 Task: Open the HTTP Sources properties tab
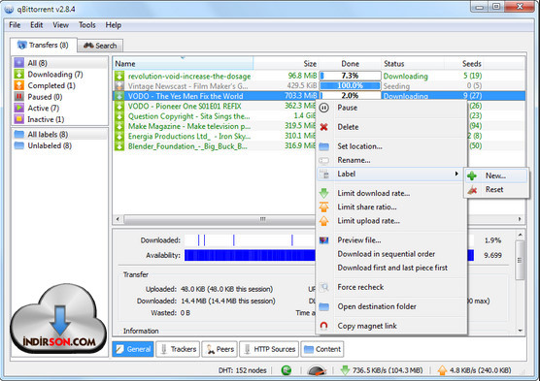(269, 349)
